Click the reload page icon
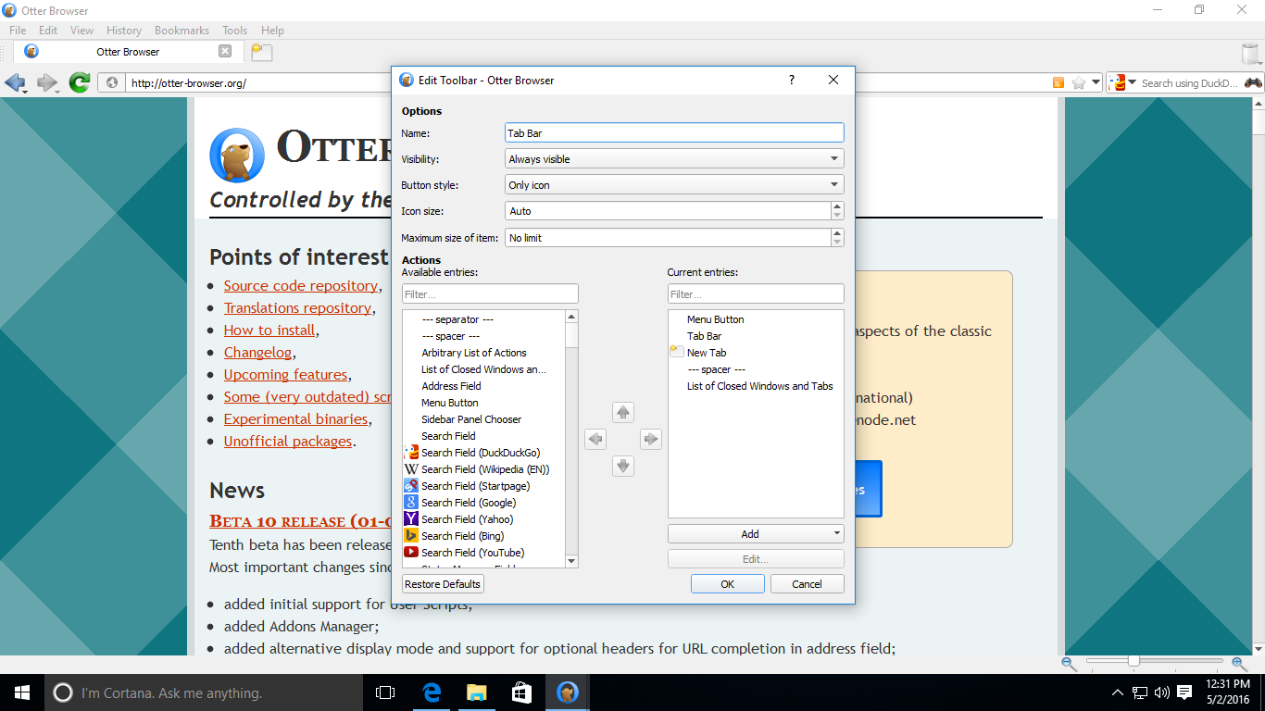 79,81
